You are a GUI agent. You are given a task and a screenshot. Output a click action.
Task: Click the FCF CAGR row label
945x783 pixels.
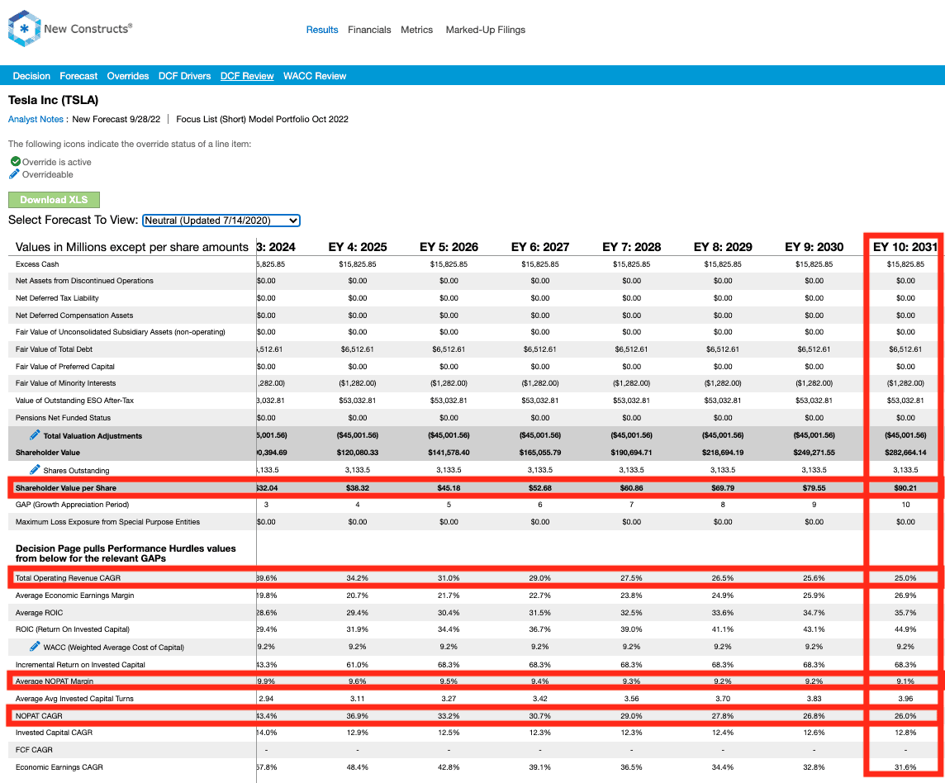[35, 750]
